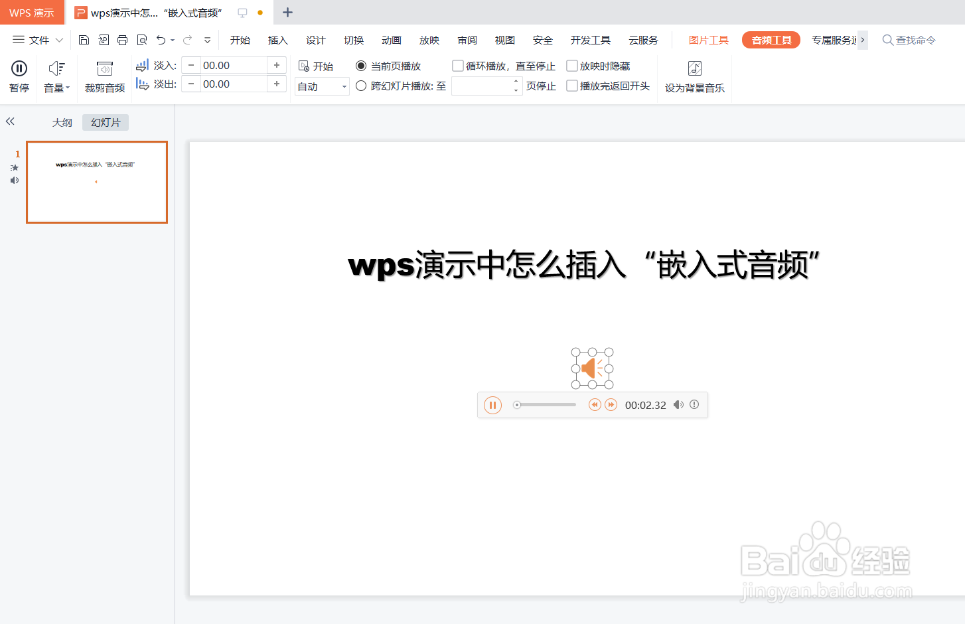Click the slide count spinner arrows
Image resolution: width=965 pixels, height=624 pixels.
click(516, 86)
